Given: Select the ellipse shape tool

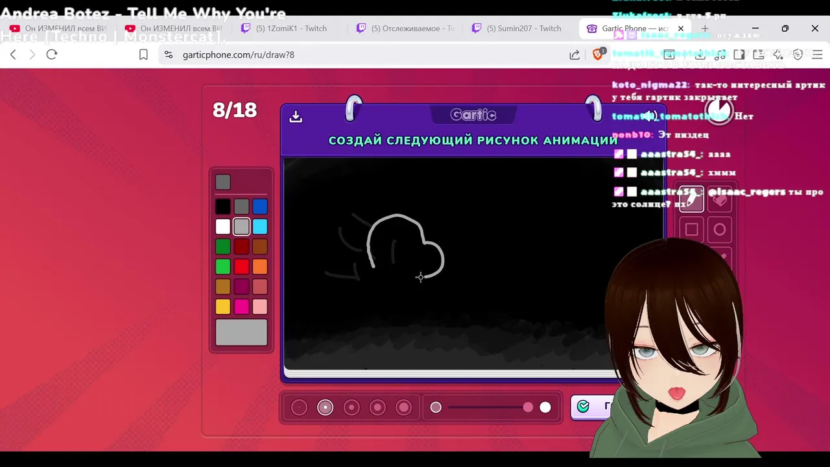Looking at the screenshot, I should click(720, 230).
